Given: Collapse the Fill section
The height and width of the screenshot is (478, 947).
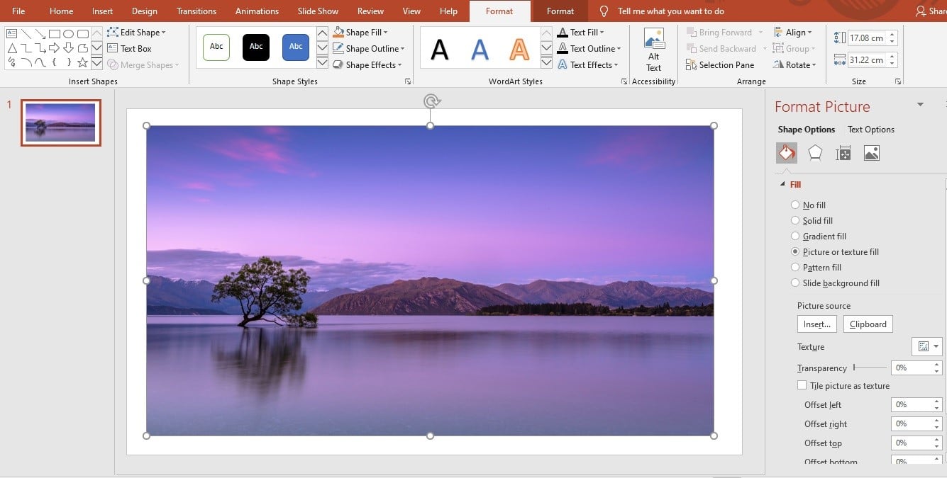Looking at the screenshot, I should point(783,185).
